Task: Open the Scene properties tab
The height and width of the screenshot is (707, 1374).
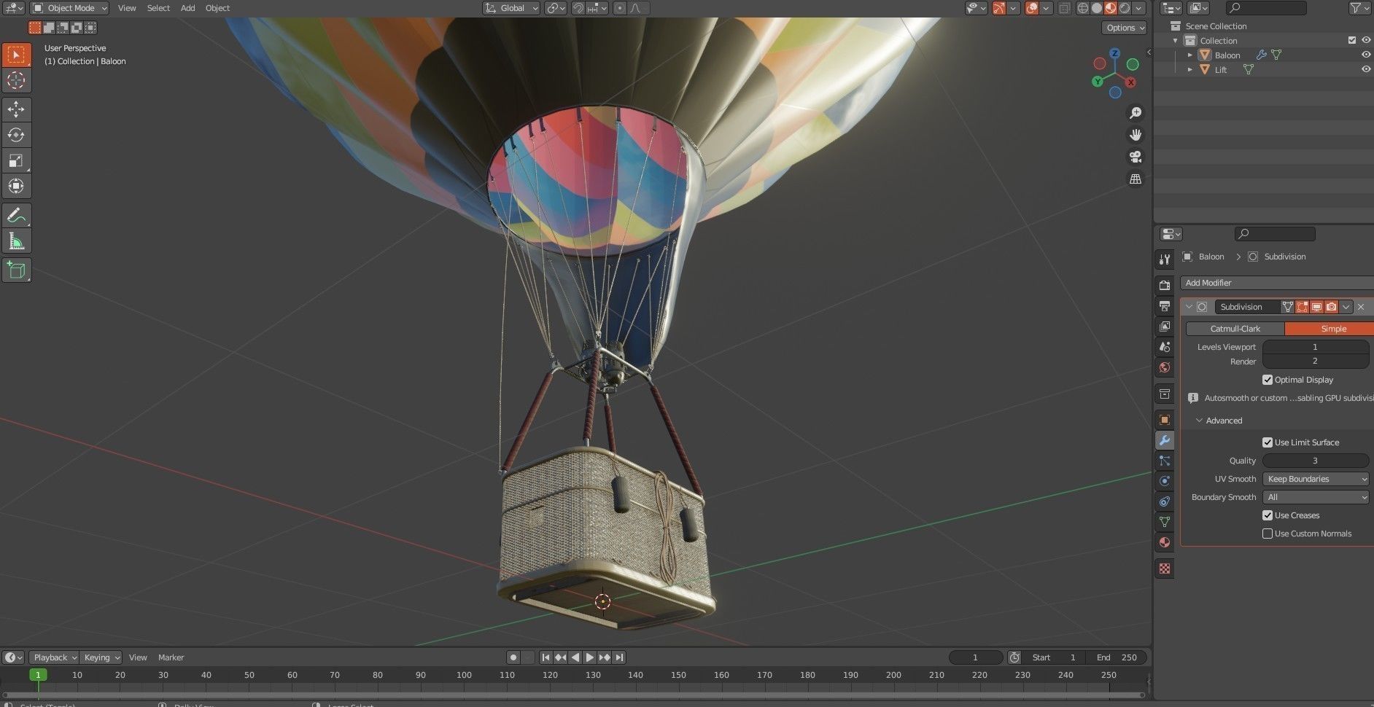Action: coord(1165,347)
